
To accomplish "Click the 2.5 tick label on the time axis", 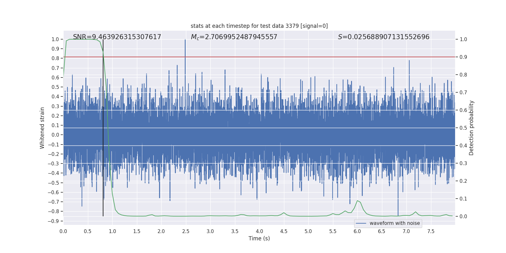I will [x=186, y=231].
